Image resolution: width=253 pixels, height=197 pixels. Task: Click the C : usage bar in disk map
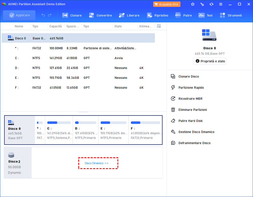pos(59,123)
